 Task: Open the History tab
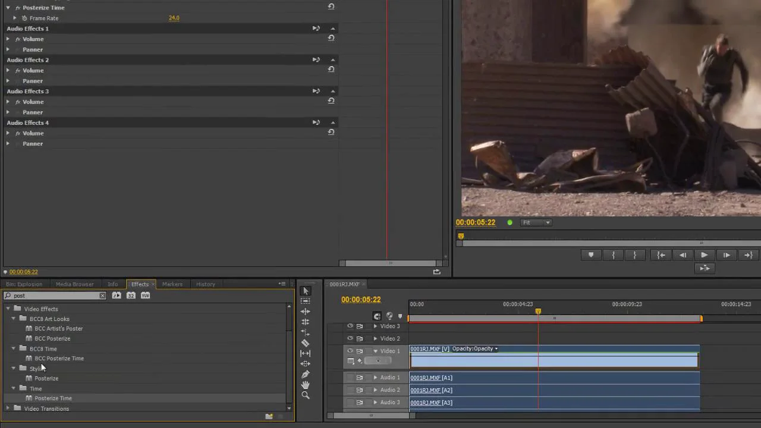(x=206, y=284)
